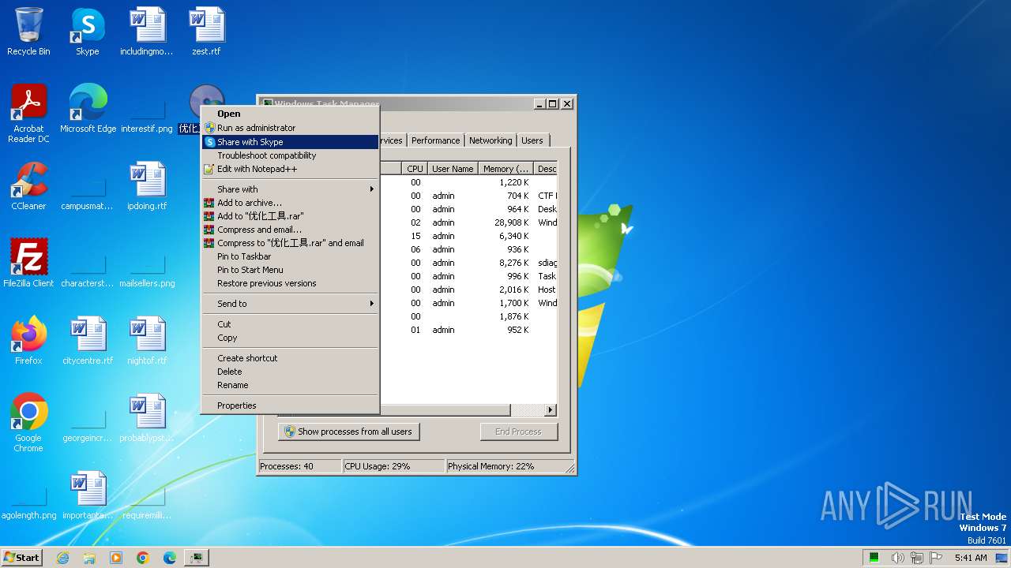Sort processes by CPU column

[415, 169]
